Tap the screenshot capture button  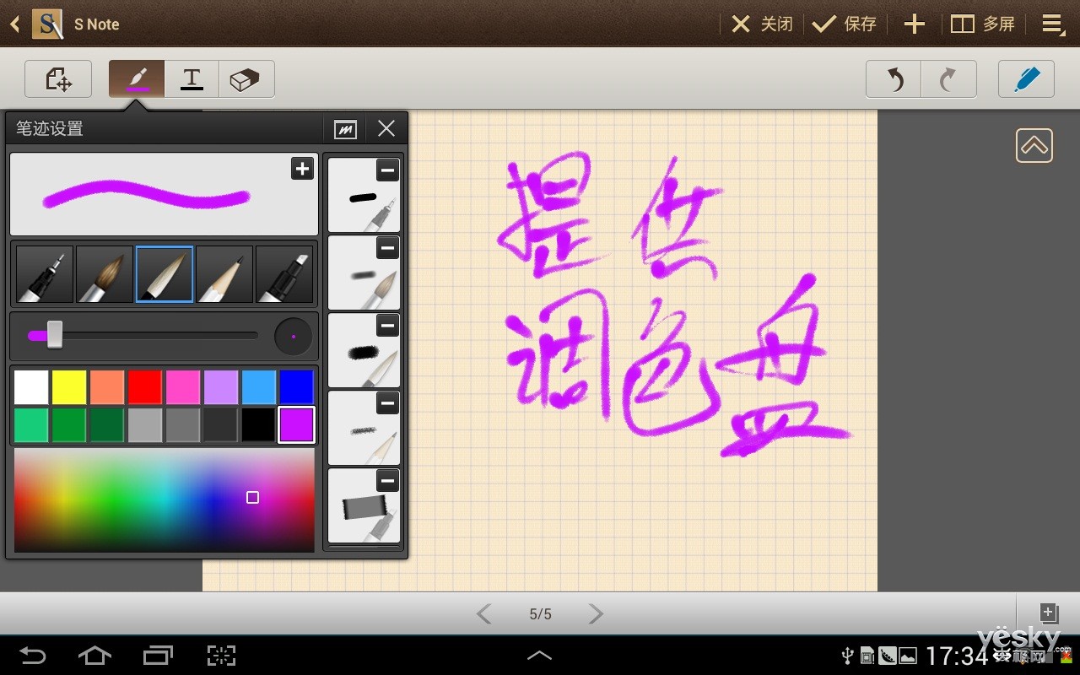(221, 656)
